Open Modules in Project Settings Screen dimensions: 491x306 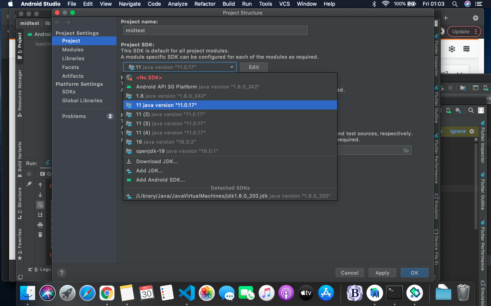click(73, 49)
